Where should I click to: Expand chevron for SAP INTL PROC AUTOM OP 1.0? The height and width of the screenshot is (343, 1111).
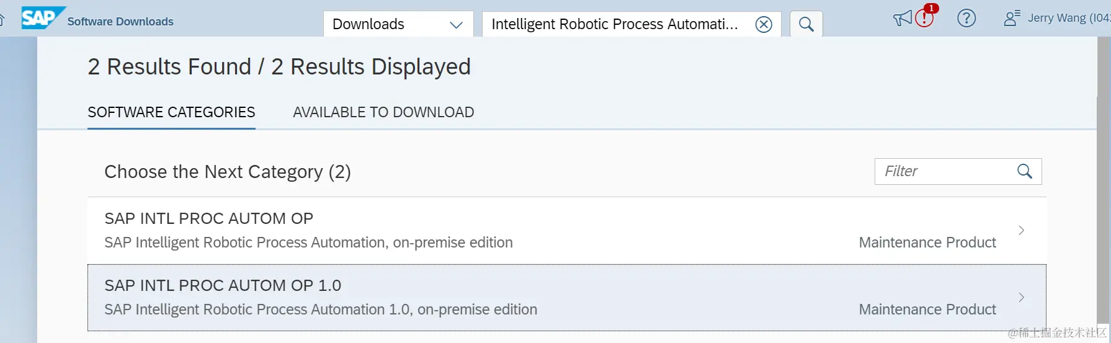coord(1021,298)
